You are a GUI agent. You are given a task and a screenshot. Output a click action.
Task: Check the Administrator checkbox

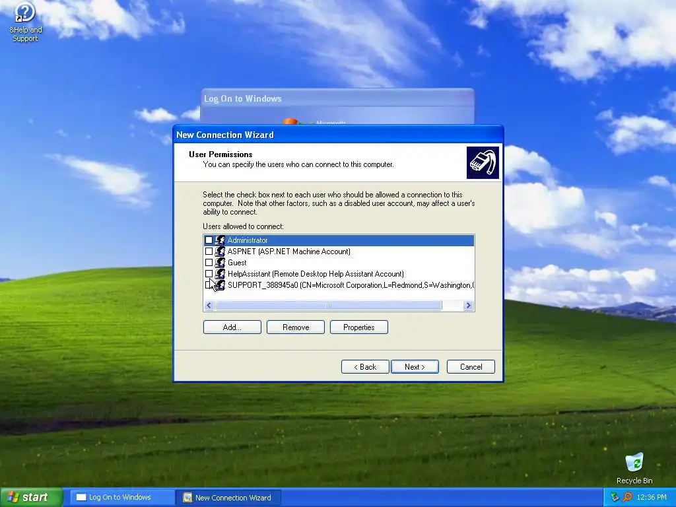209,240
